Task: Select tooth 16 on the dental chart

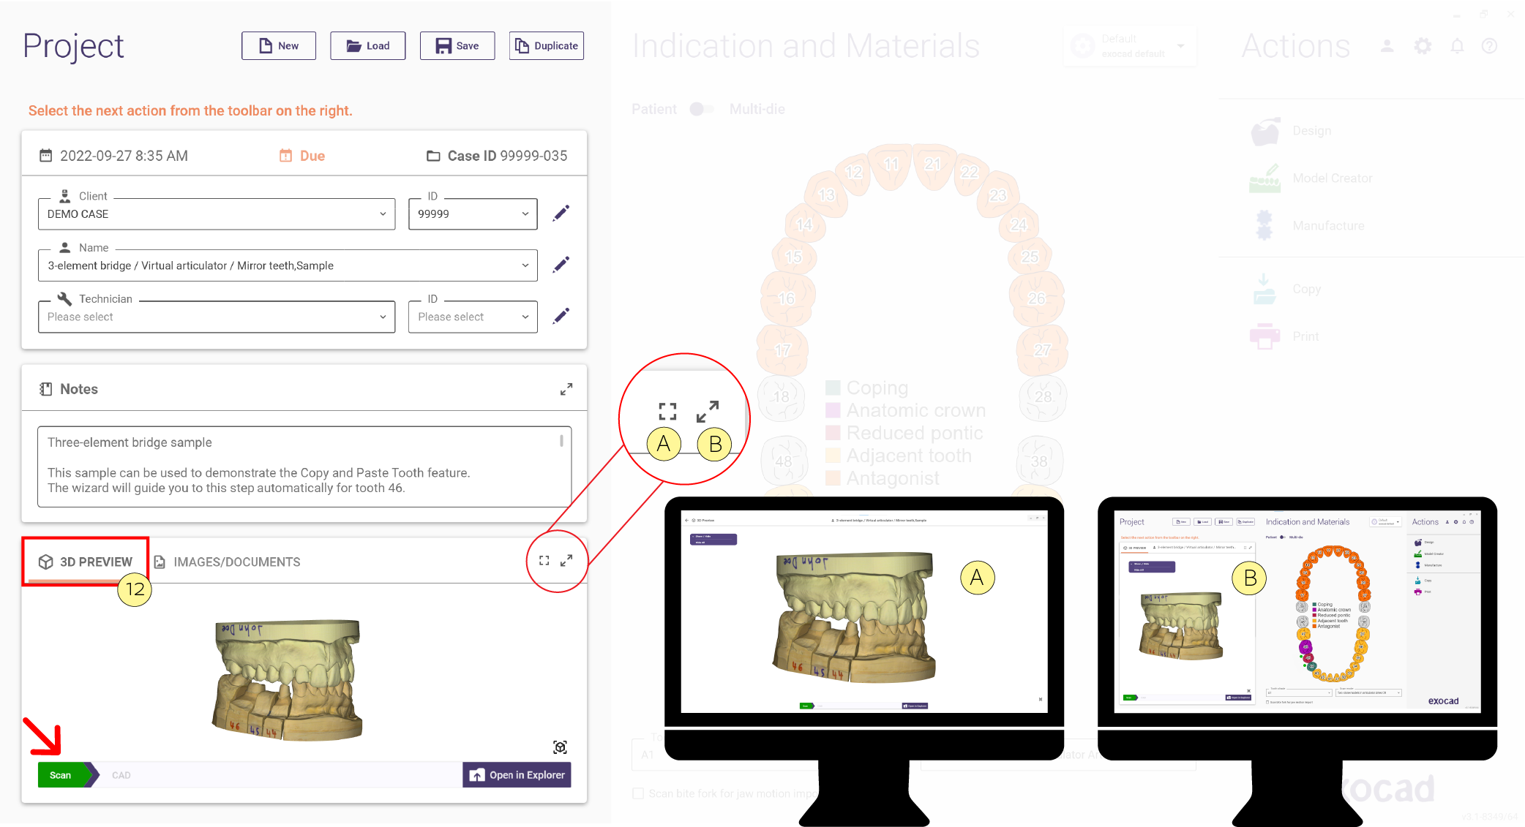Action: click(787, 298)
